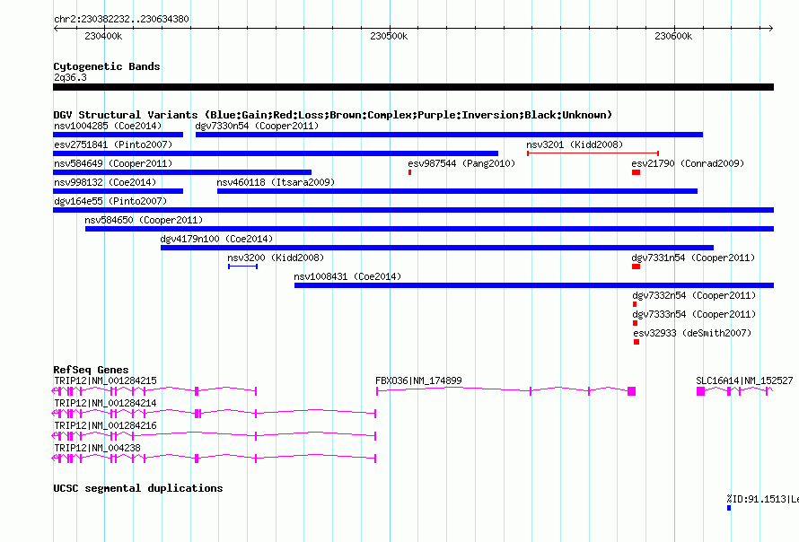
Task: Click the right arrowhead of the ruler
Action: [x=771, y=29]
